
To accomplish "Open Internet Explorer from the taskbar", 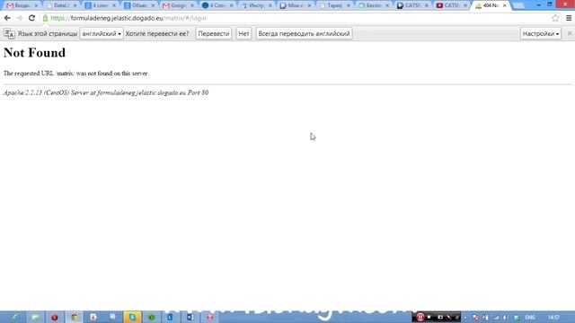I will pos(16,317).
